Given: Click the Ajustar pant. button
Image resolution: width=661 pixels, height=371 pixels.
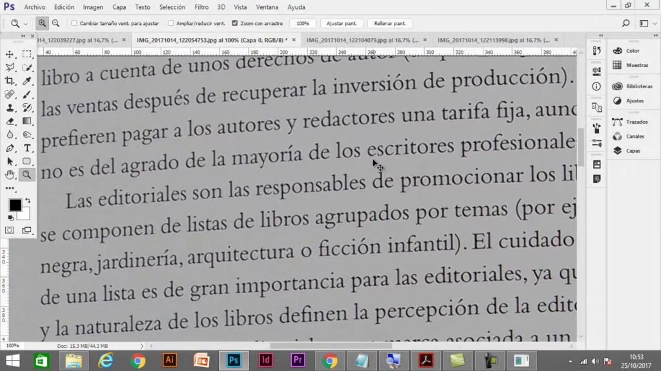Looking at the screenshot, I should (341, 23).
